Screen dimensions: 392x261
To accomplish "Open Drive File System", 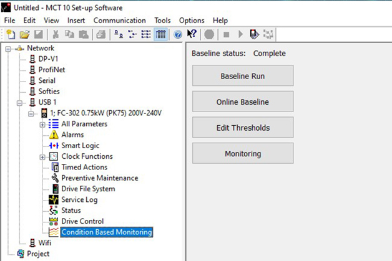I will 88,189.
